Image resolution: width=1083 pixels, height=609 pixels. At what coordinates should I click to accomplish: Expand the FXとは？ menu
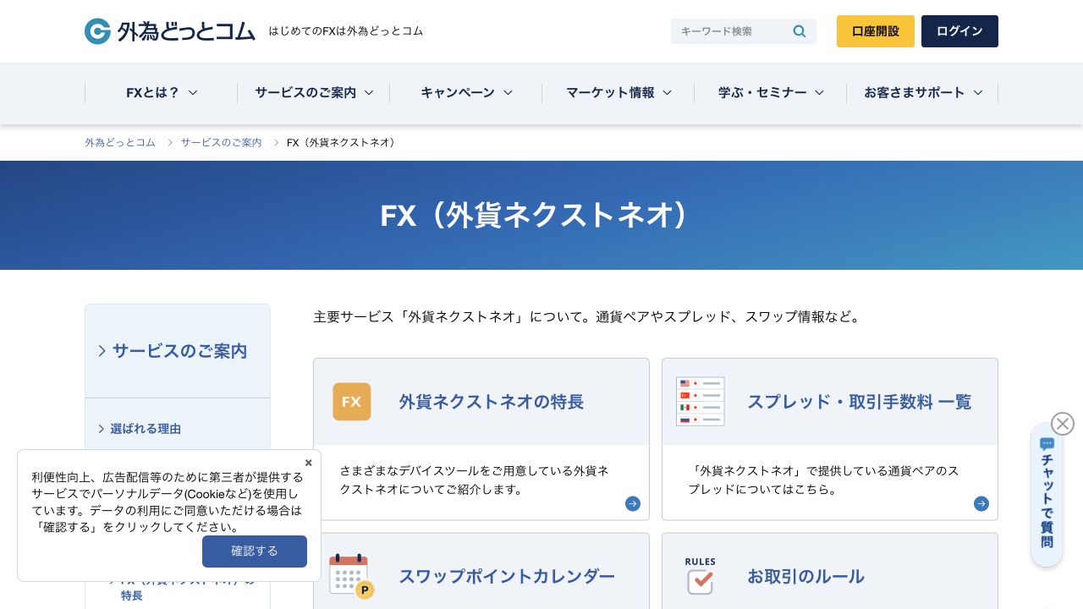click(x=162, y=93)
